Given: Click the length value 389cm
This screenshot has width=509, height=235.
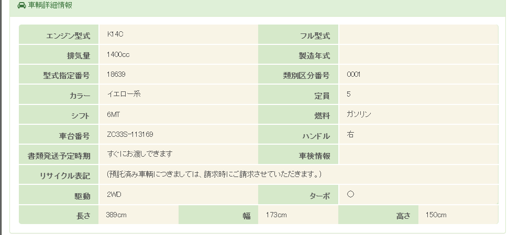Looking at the screenshot, I should [116, 215].
